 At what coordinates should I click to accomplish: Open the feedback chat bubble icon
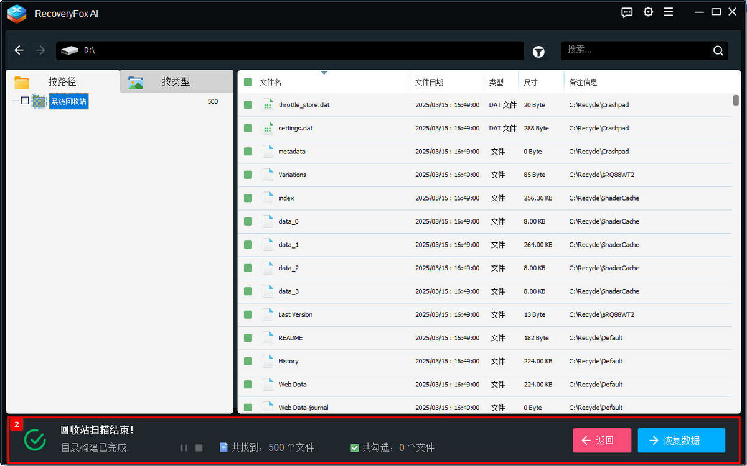click(627, 12)
